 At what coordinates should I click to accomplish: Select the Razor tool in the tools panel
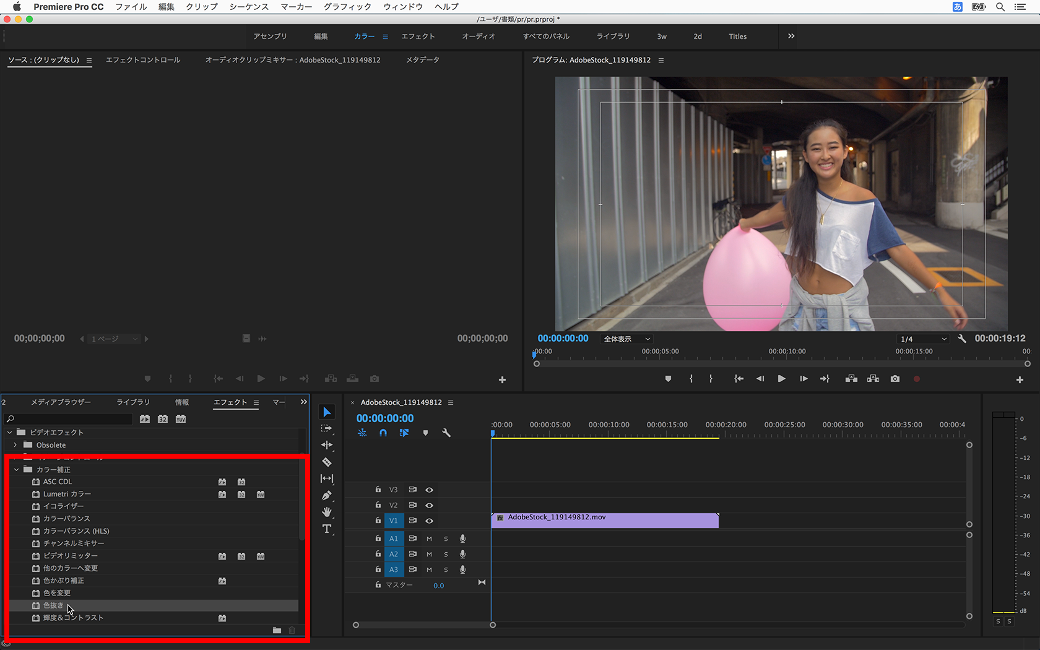pos(327,462)
